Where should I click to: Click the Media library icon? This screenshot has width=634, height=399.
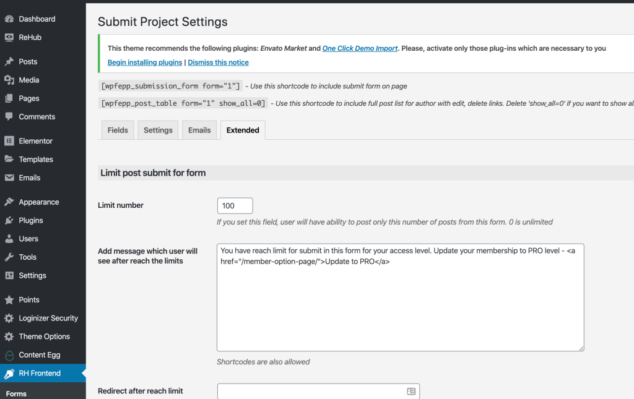tap(9, 80)
